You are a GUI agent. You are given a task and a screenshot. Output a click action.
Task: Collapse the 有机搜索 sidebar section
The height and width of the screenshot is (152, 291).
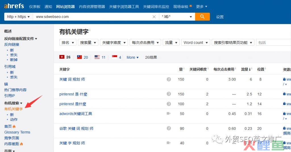13,103
